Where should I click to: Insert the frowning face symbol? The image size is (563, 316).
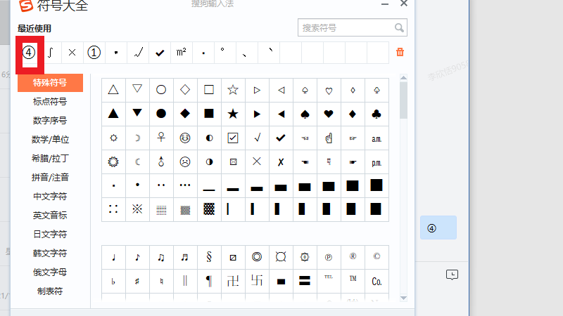click(185, 162)
